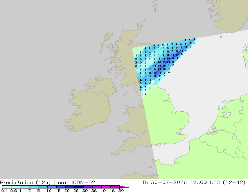Image resolution: width=248 pixels, height=192 pixels.
Task: Click the 30–35 mm purple legend swatch
Action: (x=88, y=187)
